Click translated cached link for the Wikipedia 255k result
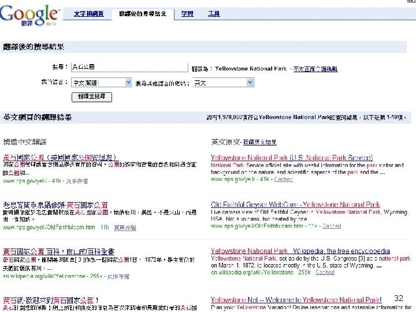This screenshot has height=312, width=416. 118,276
